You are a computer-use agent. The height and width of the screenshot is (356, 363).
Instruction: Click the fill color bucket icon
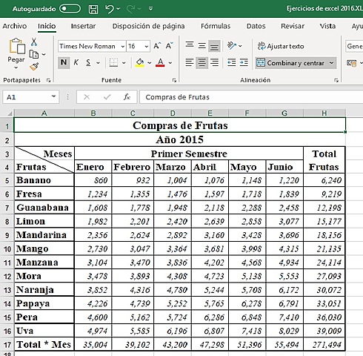140,63
